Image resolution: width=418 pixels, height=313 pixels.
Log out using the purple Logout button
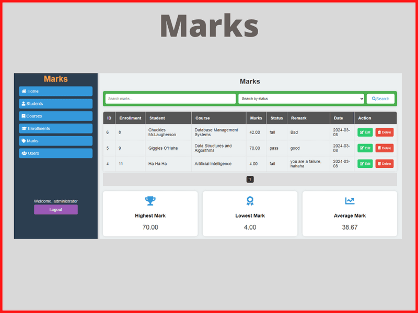pos(56,210)
